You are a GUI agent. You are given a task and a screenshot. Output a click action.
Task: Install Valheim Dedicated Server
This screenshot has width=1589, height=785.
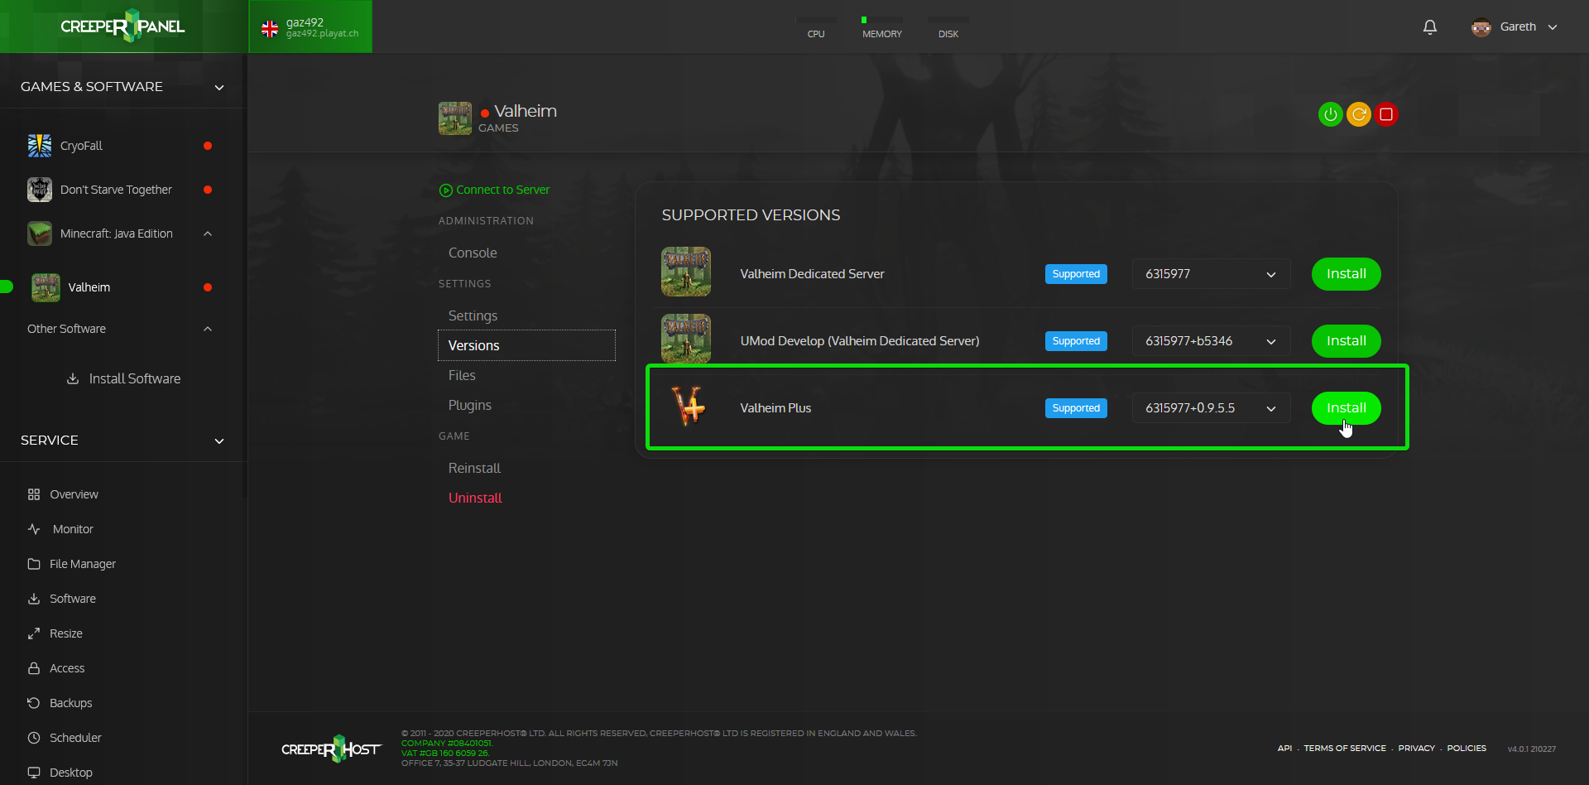click(x=1346, y=274)
